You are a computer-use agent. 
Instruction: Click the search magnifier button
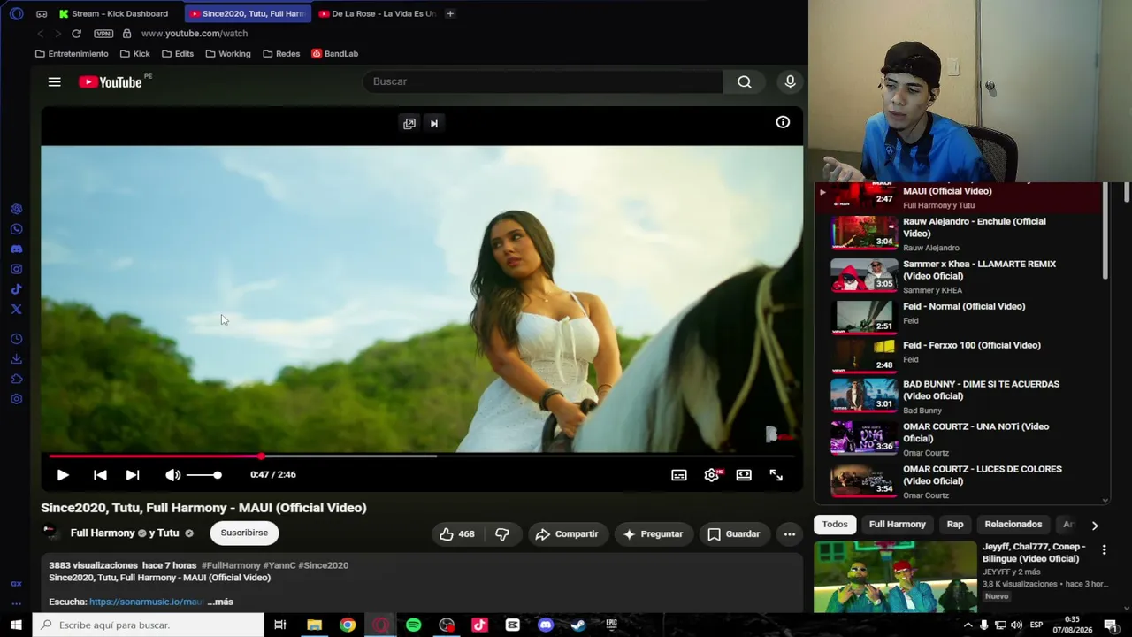point(745,81)
